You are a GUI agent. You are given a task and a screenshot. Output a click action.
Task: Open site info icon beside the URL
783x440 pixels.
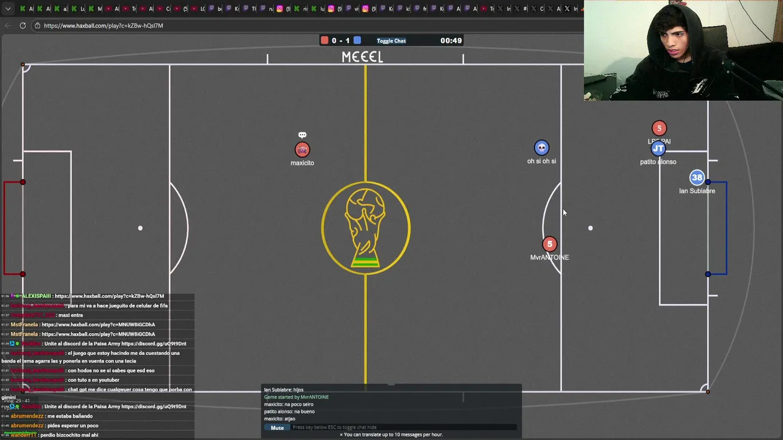[37, 26]
